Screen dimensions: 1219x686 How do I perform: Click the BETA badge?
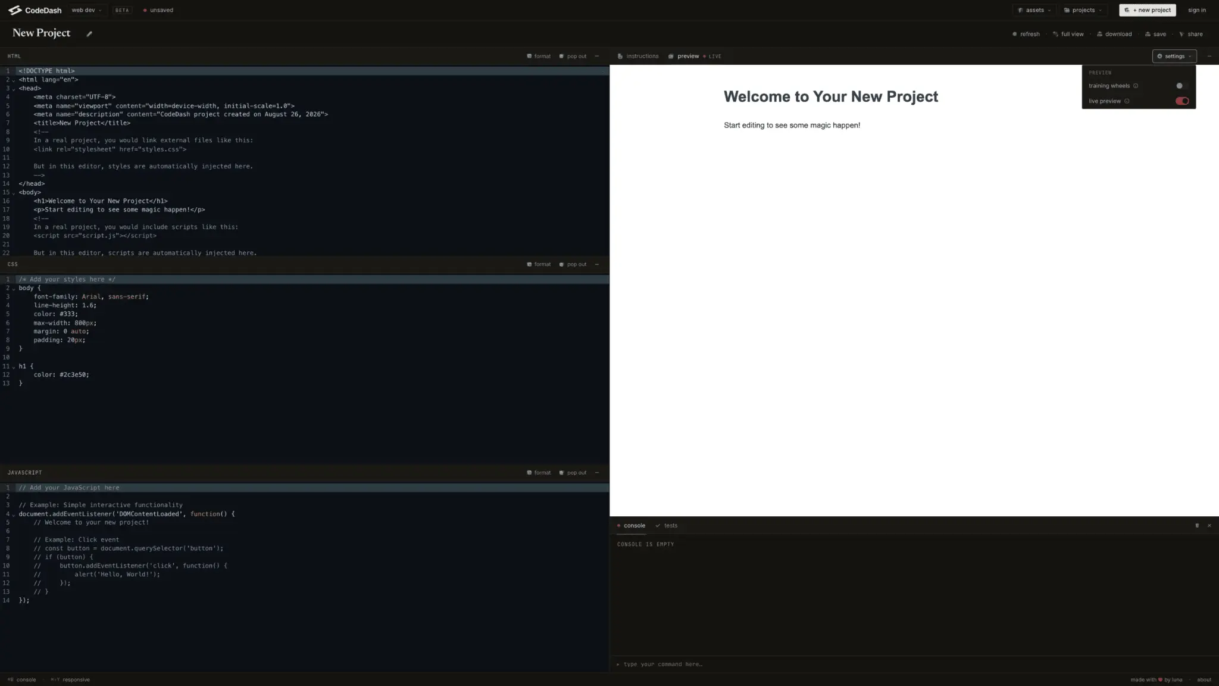tap(122, 10)
